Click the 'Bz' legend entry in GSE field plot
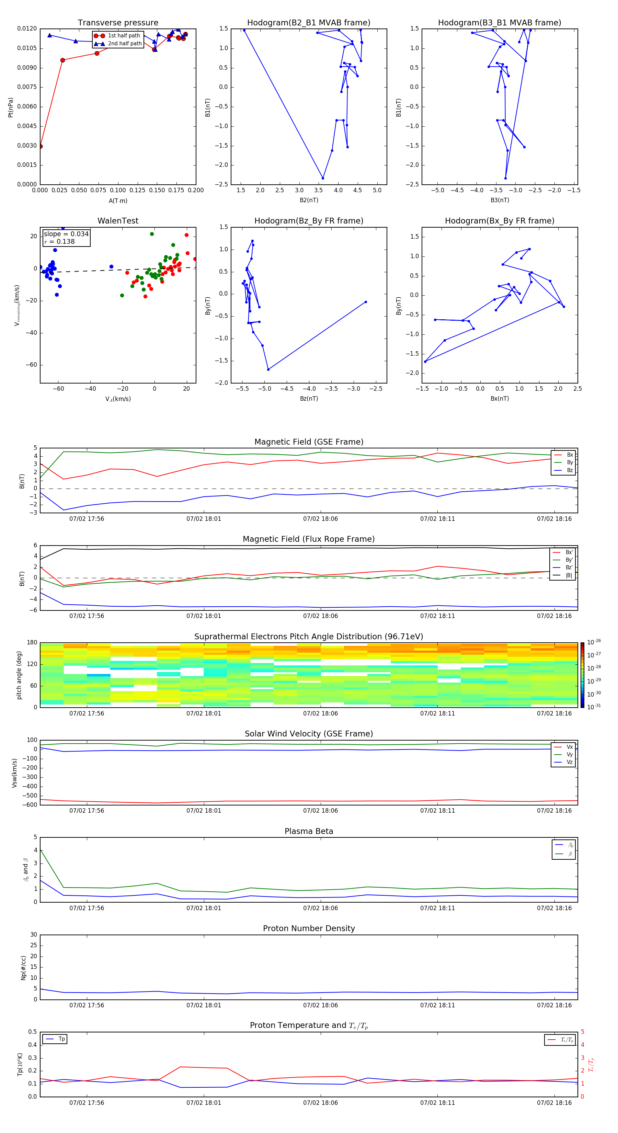 [x=563, y=470]
